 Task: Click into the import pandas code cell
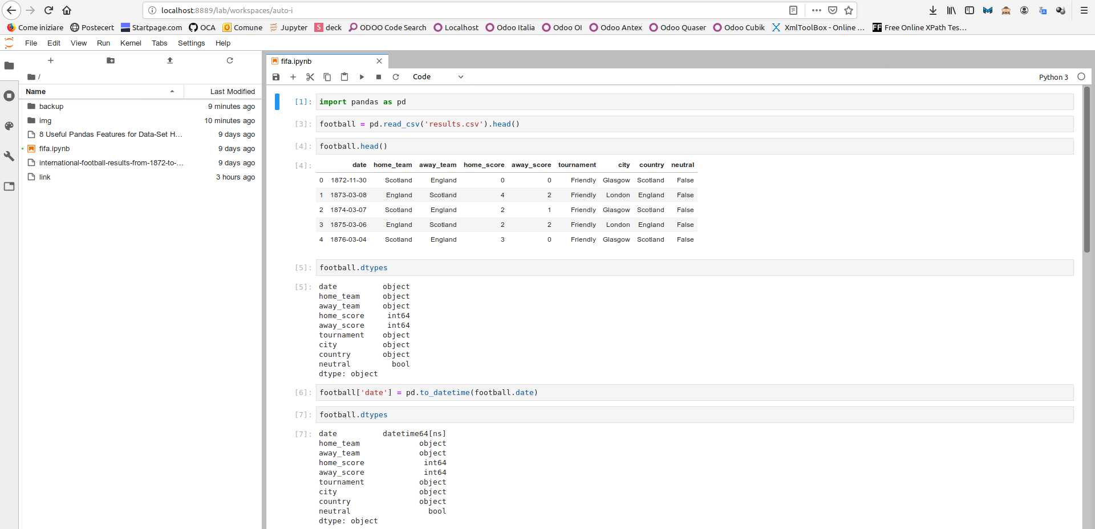[695, 102]
